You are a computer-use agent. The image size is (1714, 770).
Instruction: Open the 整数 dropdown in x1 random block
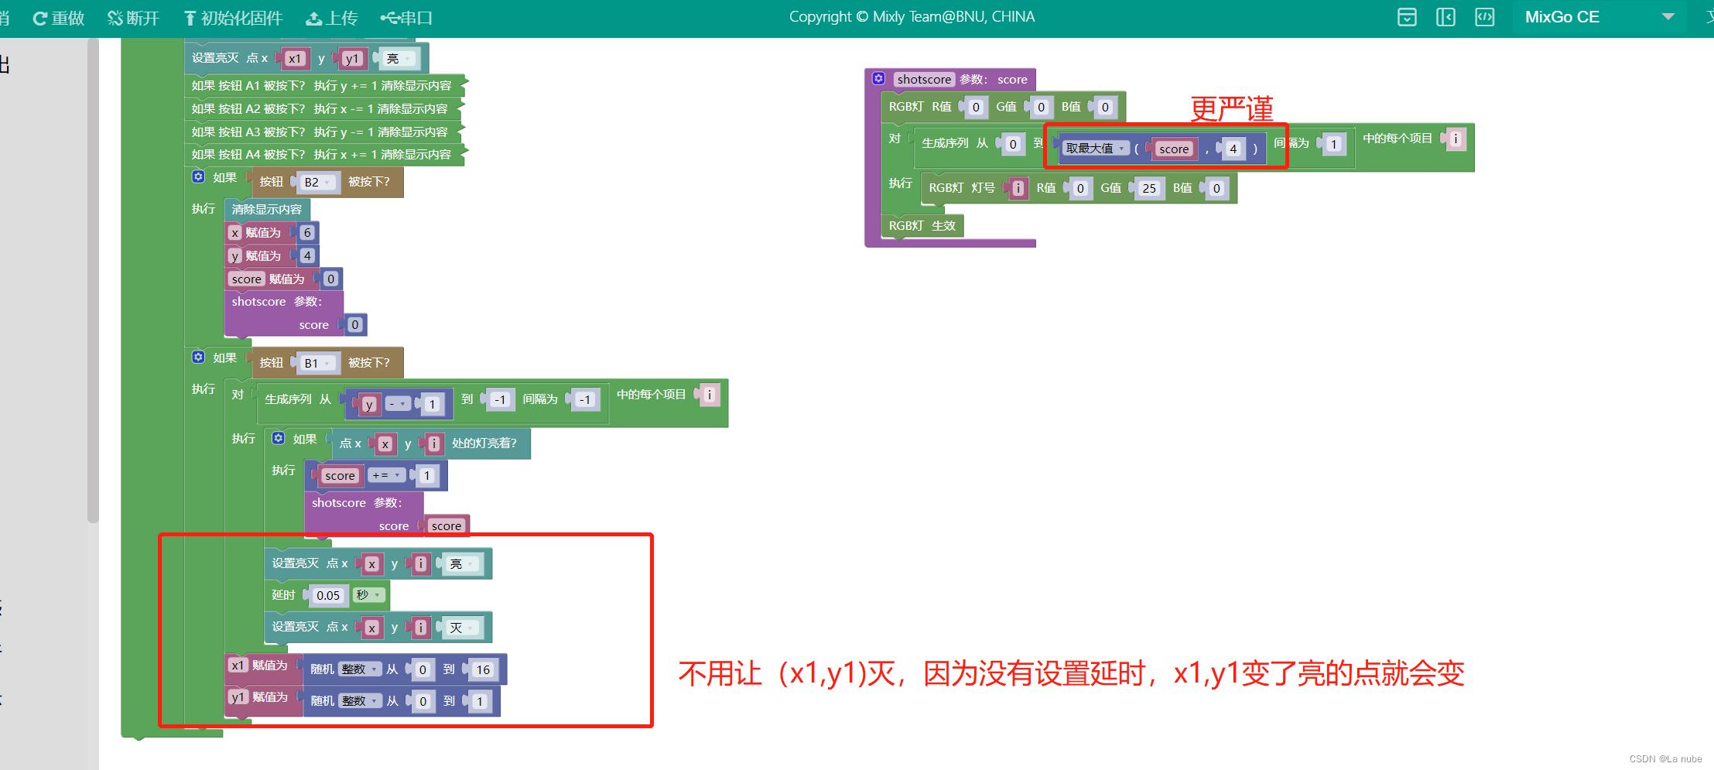(360, 669)
